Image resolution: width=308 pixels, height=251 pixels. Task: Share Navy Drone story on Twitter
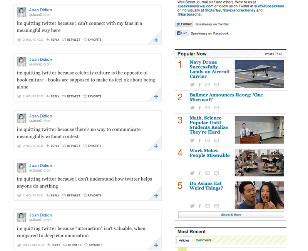click(192, 85)
